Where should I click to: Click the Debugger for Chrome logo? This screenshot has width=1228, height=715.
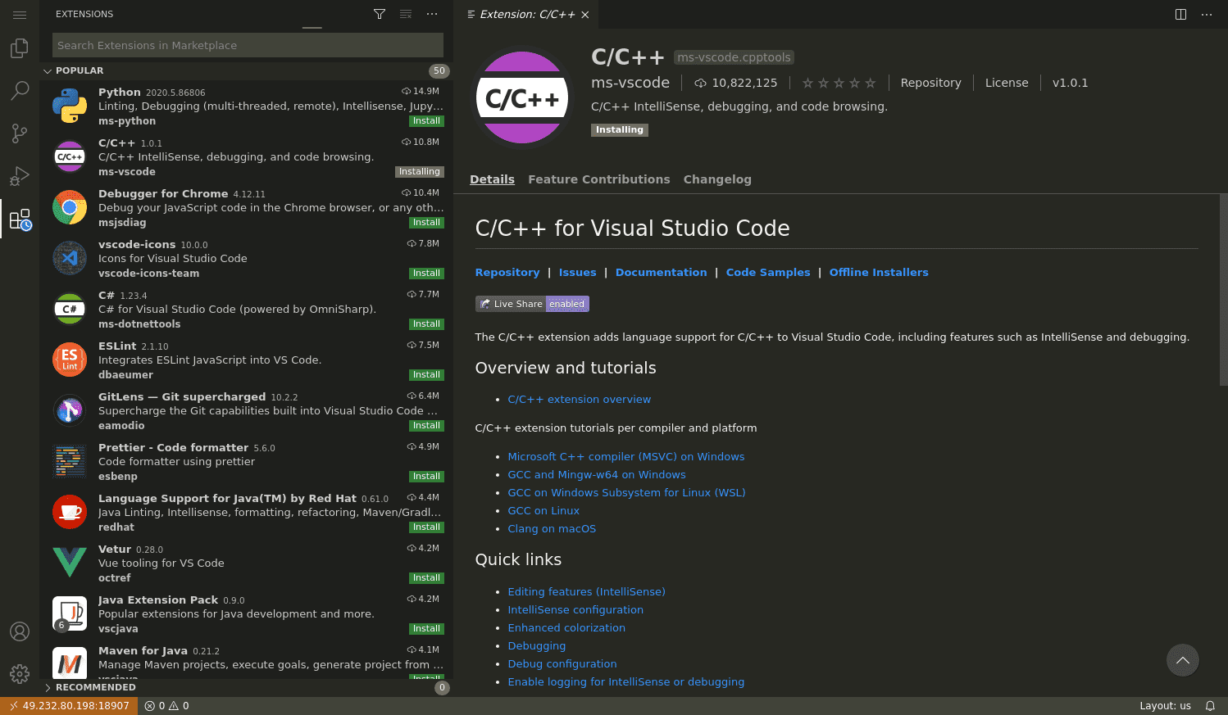[70, 207]
